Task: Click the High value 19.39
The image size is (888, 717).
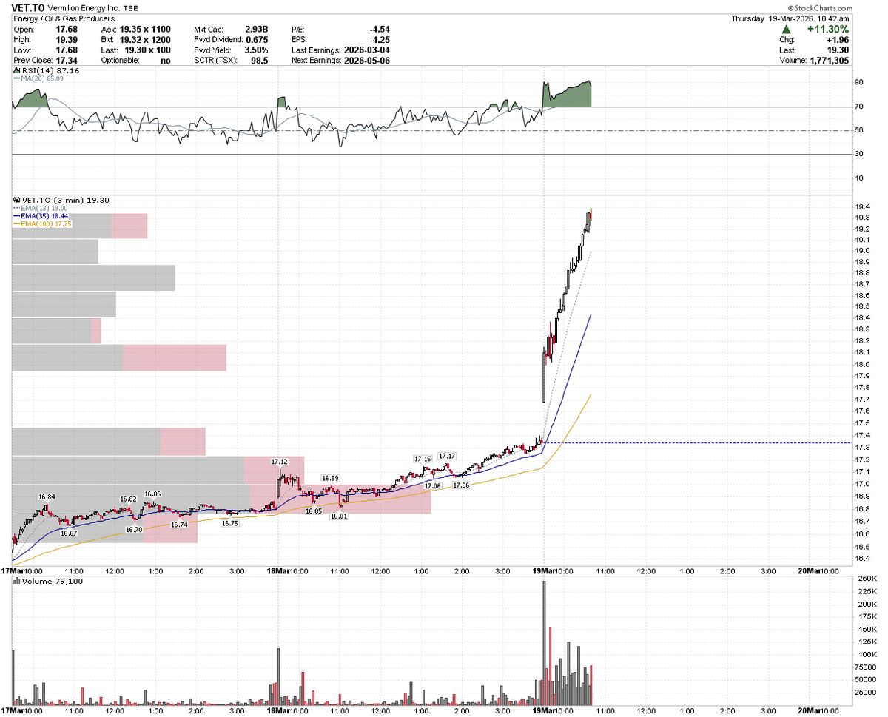Action: 68,39
